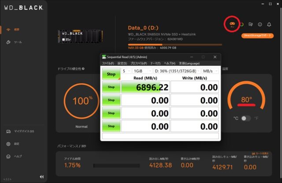The height and width of the screenshot is (183, 282).
Task: Click the WD_BLACK logo in the sidebar
Action: (23, 8)
